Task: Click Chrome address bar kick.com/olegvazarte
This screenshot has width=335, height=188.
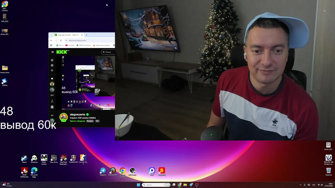Action: click(90, 40)
